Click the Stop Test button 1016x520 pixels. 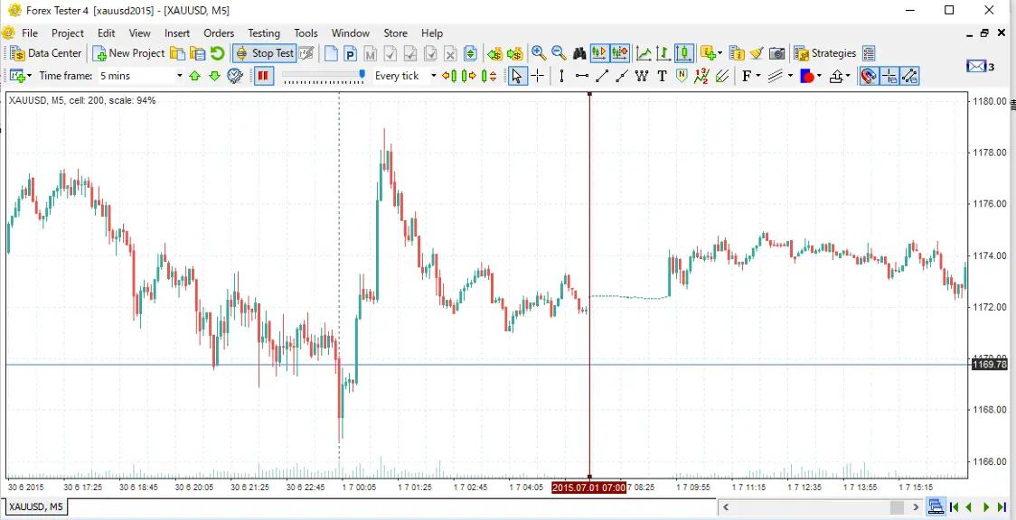[x=264, y=53]
